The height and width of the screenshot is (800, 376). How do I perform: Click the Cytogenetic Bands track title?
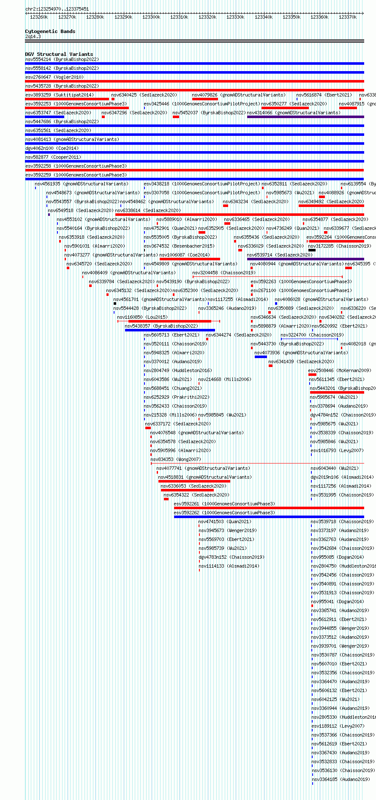click(50, 31)
